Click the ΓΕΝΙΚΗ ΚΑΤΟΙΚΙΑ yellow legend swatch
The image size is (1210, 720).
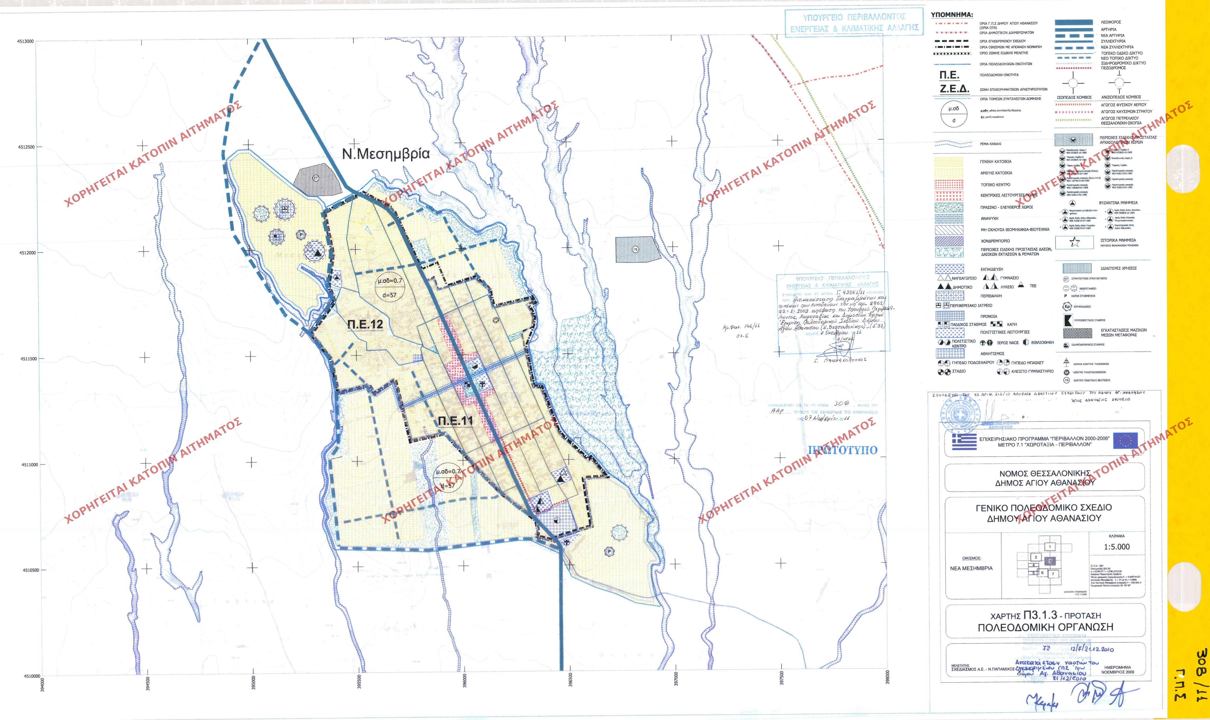(949, 162)
